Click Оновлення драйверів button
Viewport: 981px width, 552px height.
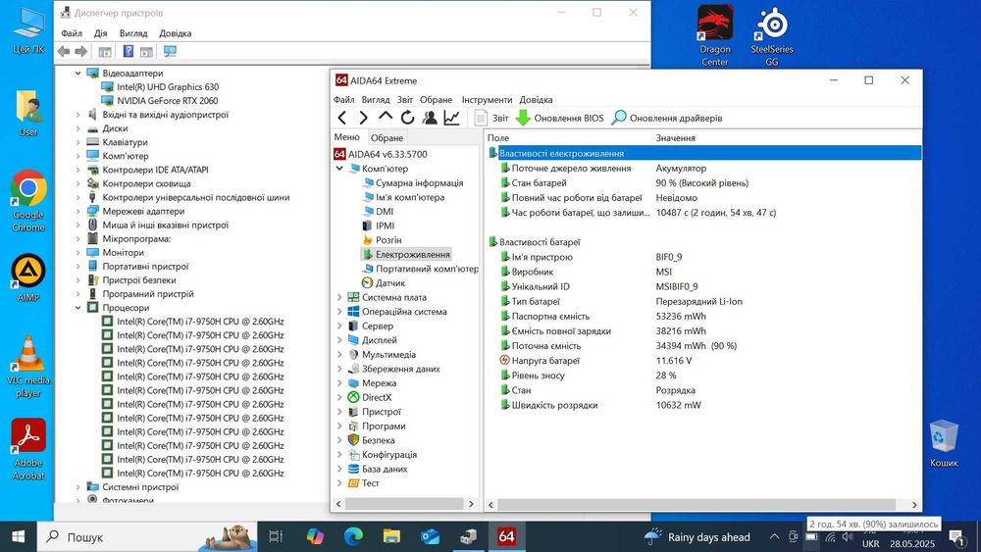(667, 118)
